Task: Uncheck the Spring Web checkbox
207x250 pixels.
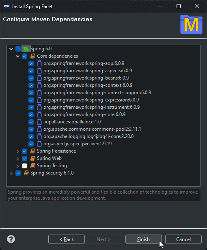Action: [25, 158]
